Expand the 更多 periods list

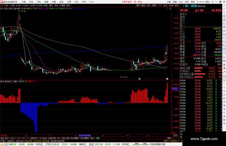pyautogui.click(x=69, y=5)
